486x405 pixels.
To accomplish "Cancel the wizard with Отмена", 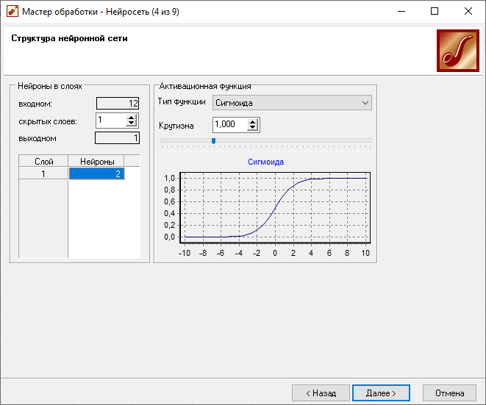I will 449,393.
